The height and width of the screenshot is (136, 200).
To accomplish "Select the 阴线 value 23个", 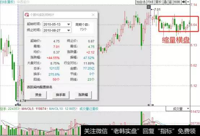I will tap(91, 80).
